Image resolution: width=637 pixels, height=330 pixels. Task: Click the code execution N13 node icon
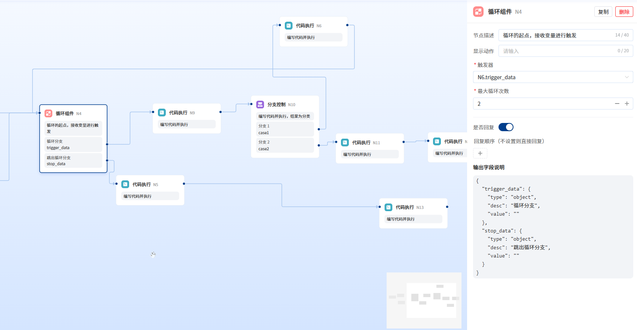pos(388,207)
